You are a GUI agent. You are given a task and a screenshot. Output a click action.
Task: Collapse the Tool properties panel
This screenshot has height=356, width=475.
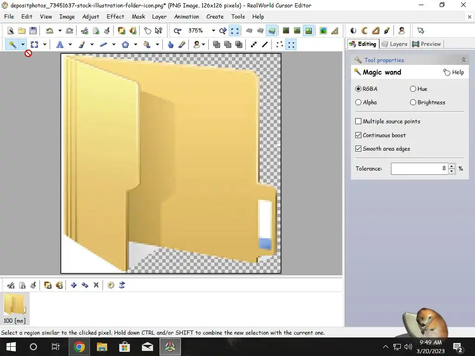(x=463, y=60)
